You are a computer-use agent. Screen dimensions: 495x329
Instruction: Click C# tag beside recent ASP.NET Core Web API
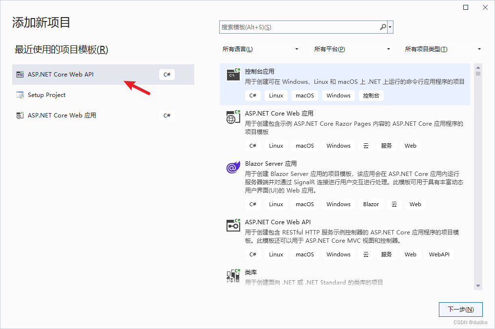pyautogui.click(x=166, y=75)
